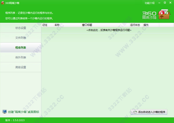Sort by 名称 column header
The width and height of the screenshot is (174, 123).
(x=68, y=25)
